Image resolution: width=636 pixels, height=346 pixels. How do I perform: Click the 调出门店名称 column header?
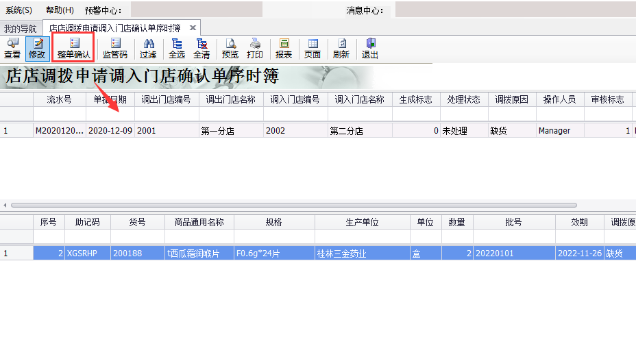[231, 99]
